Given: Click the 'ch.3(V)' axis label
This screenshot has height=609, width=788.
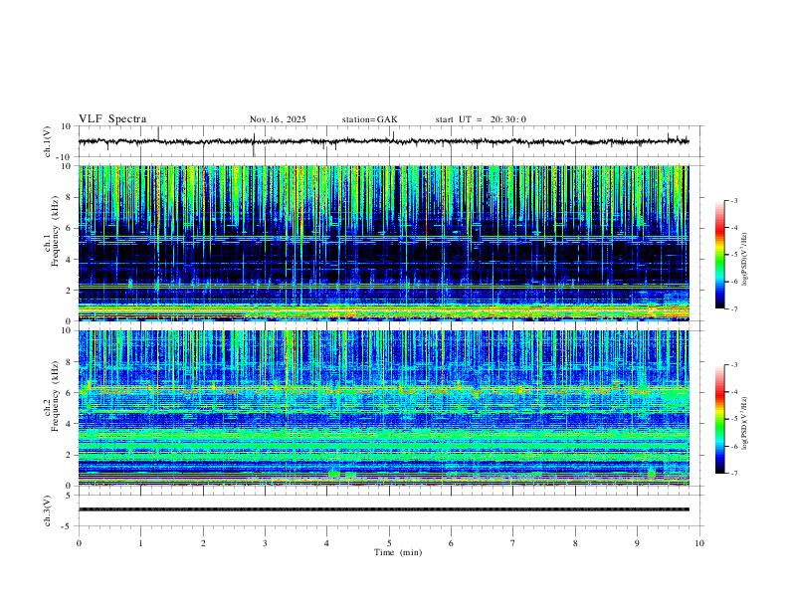Looking at the screenshot, I should (47, 510).
